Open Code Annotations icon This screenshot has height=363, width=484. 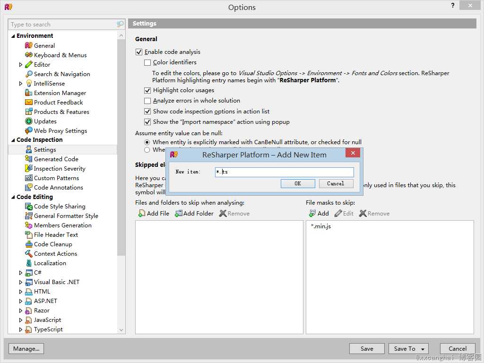tap(28, 187)
